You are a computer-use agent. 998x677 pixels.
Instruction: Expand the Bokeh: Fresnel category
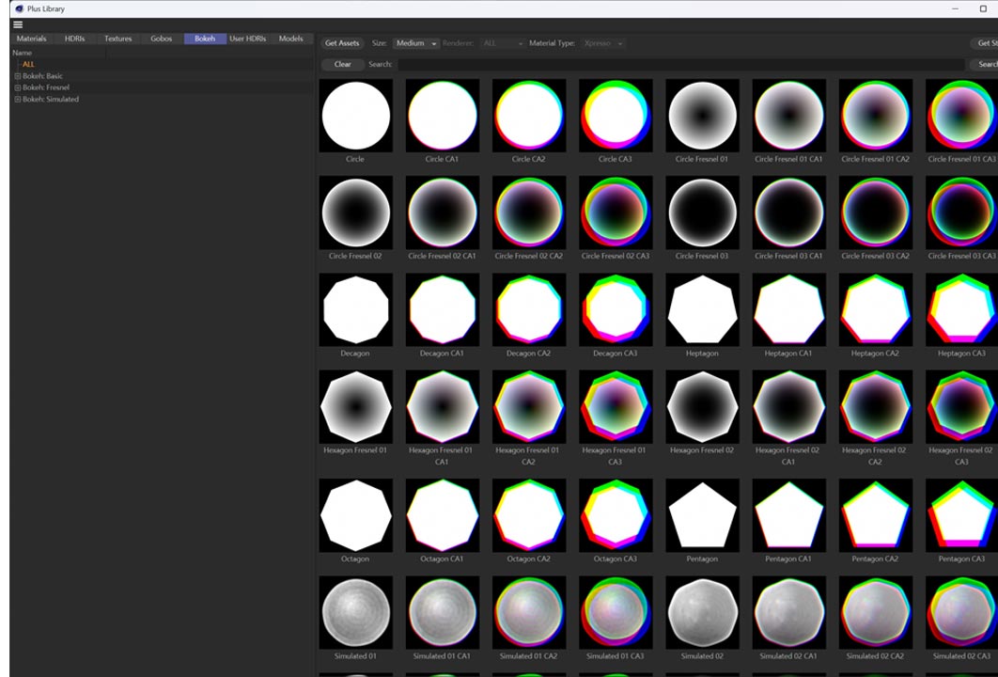pyautogui.click(x=18, y=87)
